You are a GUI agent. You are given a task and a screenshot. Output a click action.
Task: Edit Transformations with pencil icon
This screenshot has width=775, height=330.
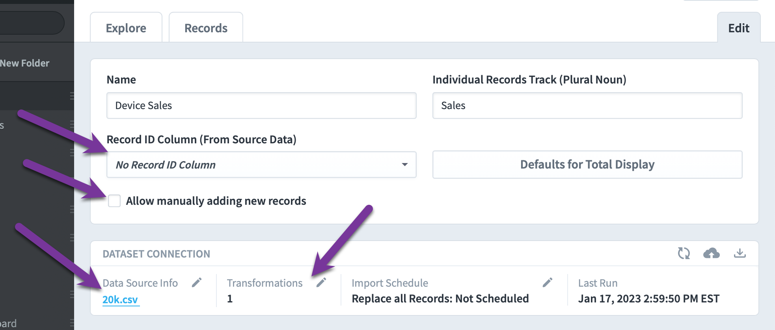[321, 282]
